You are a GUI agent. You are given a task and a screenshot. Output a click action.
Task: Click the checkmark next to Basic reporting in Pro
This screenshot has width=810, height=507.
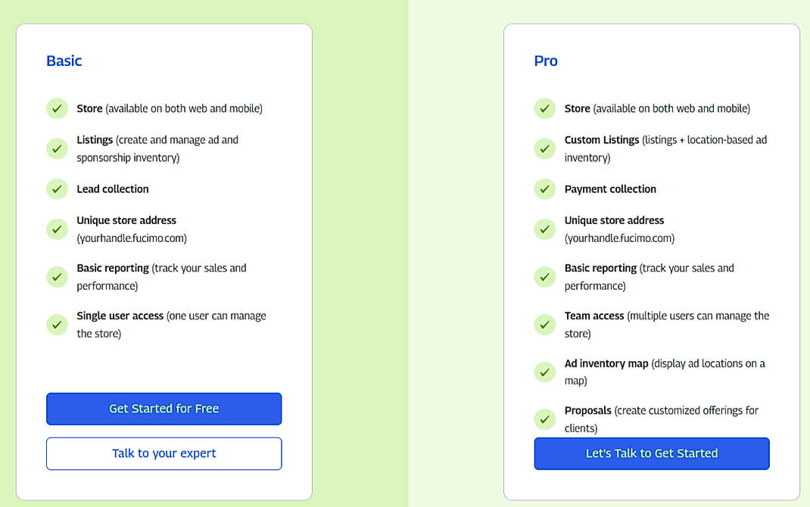point(544,276)
